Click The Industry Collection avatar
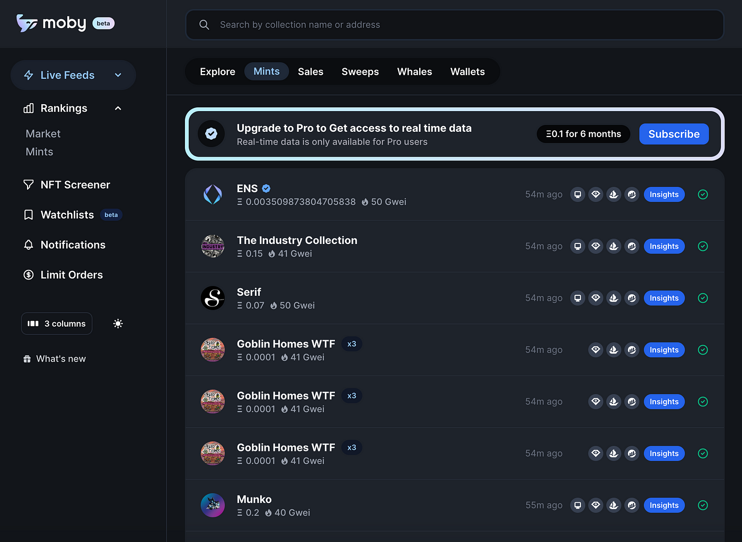The image size is (742, 542). point(213,246)
